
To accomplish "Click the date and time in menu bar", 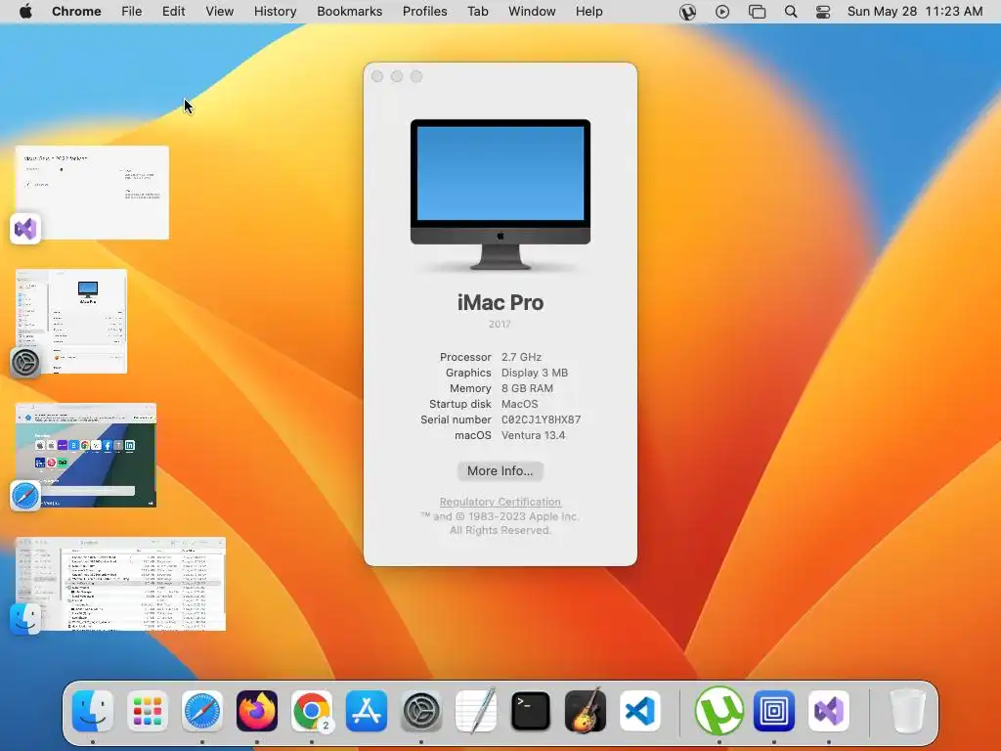I will (915, 12).
